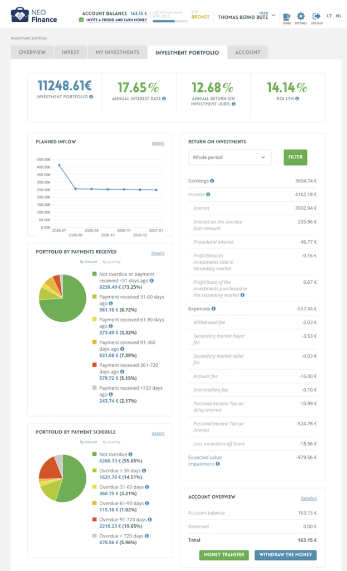347x571 pixels.
Task: Info icon for secondary market purchased profit
Action: tap(242, 296)
